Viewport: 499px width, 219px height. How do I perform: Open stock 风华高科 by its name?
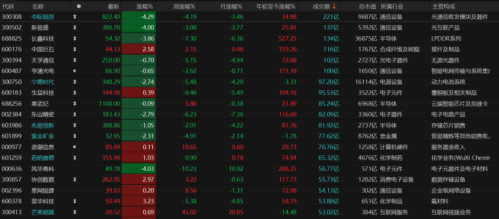[43, 168]
